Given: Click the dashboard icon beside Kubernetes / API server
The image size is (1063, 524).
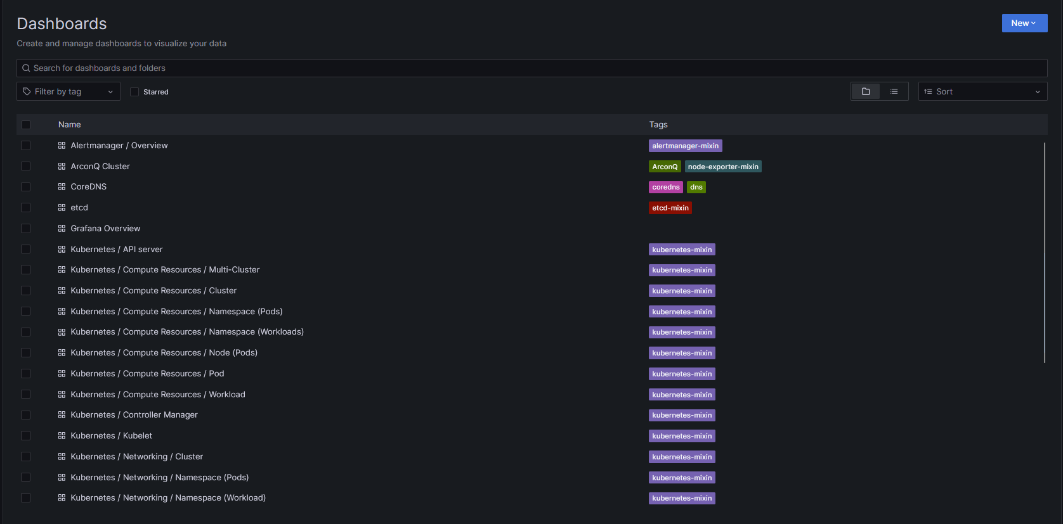Looking at the screenshot, I should point(62,250).
